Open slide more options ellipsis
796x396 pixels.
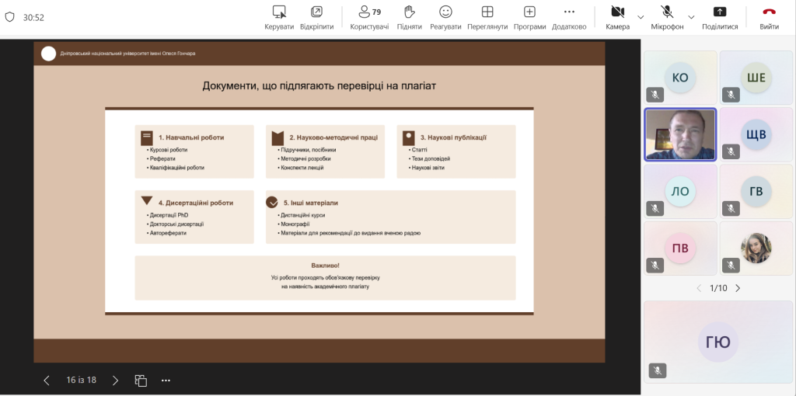click(x=166, y=380)
